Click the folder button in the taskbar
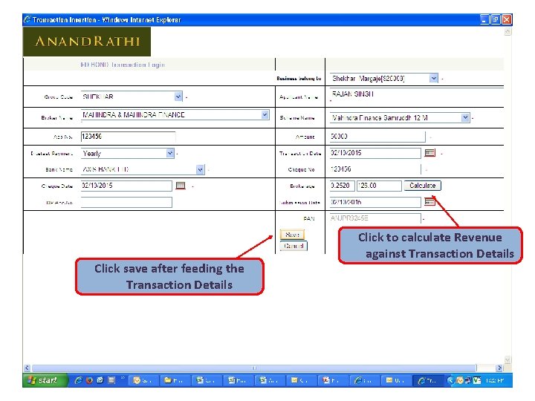 click(174, 380)
